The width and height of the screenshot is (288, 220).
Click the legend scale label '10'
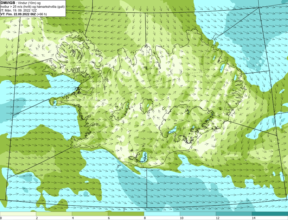point(182,218)
